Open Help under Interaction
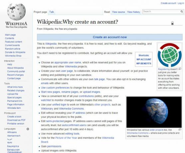185x153 pixels. tap(10, 65)
